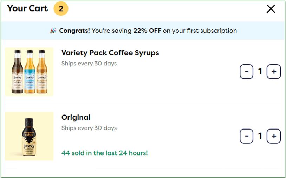Select the Variety Pack Coffee Syrups title
The image size is (286, 178).
coord(110,53)
